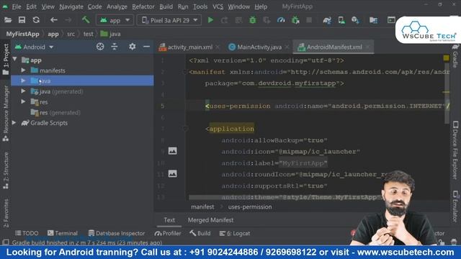Open the Navigate menu
Viewport: 461px width, 259px height.
tap(71, 6)
